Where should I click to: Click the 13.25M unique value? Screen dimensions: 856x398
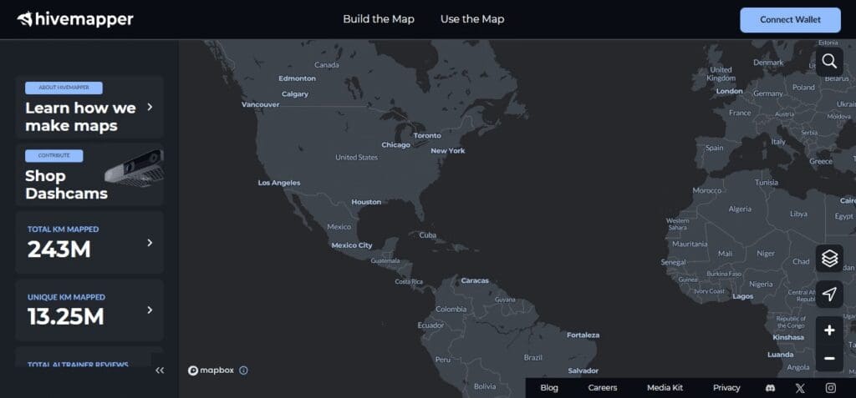(65, 317)
